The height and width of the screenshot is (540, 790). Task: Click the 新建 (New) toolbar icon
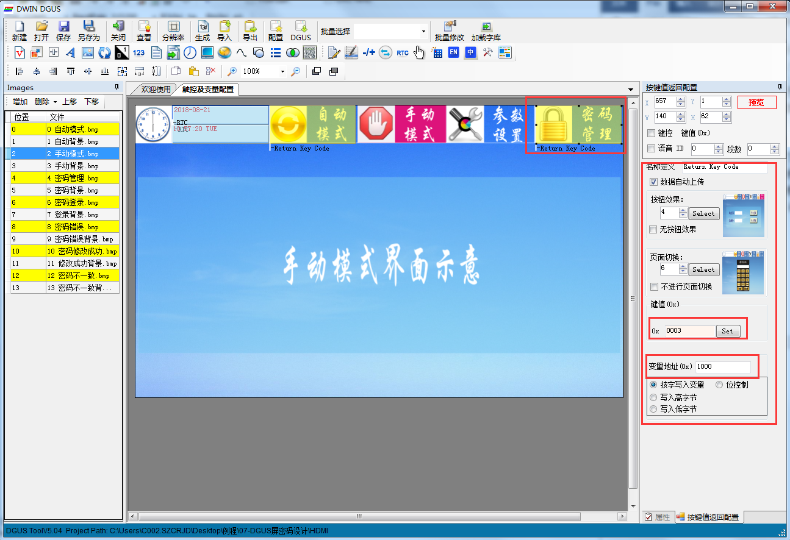pyautogui.click(x=20, y=30)
